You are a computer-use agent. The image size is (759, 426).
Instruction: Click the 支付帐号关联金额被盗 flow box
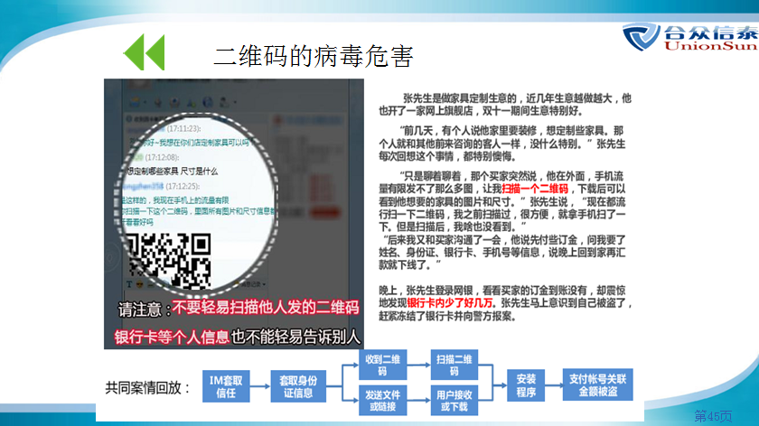point(598,384)
